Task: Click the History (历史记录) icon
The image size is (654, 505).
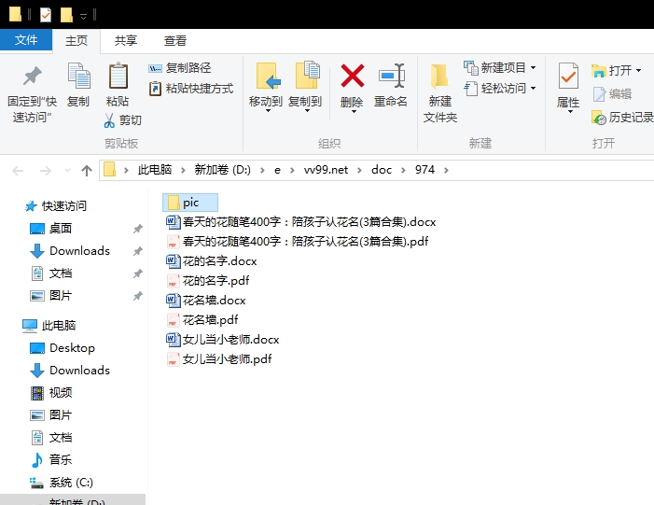Action: (599, 118)
